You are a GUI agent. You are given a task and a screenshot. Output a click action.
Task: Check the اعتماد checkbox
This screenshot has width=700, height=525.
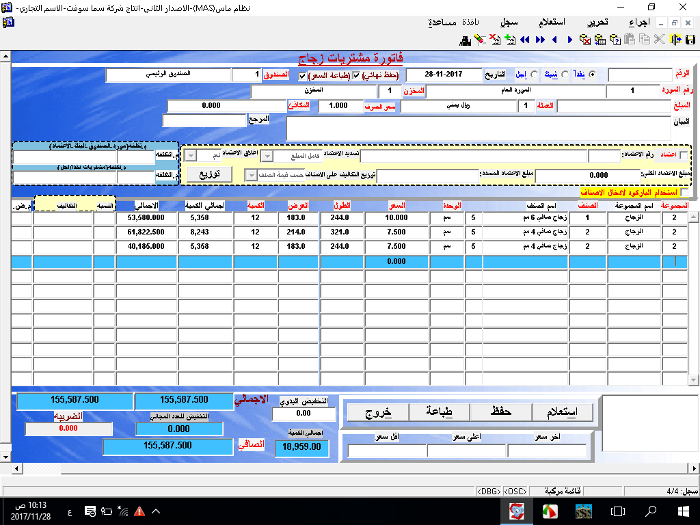[x=684, y=156]
